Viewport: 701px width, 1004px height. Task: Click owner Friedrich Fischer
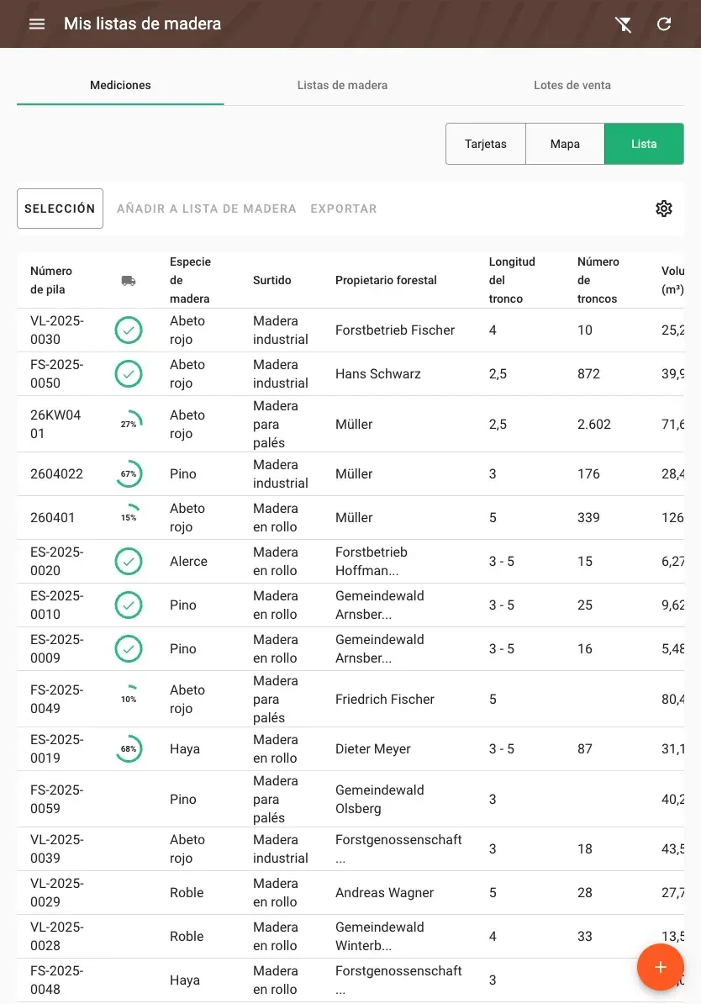[x=385, y=700]
